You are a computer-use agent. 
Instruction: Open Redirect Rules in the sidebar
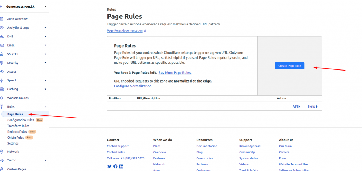point(17,132)
